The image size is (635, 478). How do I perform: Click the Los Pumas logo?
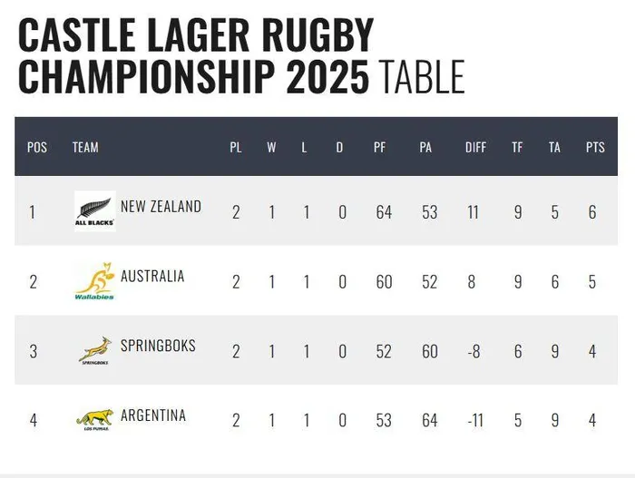coord(95,420)
